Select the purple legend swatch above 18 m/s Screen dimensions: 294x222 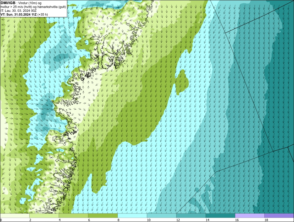[279, 216]
